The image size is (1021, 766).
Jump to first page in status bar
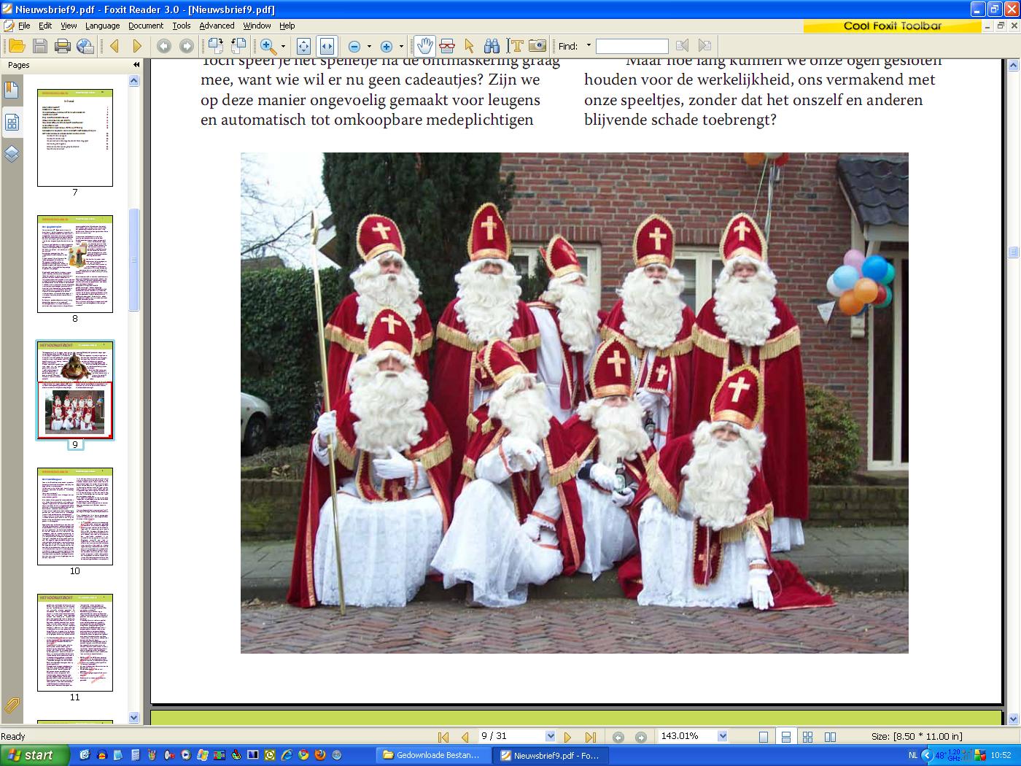pos(443,737)
